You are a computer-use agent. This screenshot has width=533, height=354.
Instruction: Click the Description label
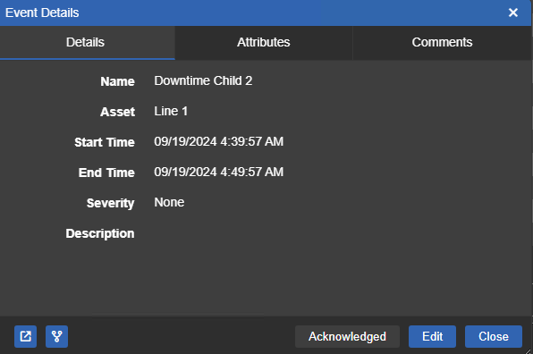tap(100, 233)
